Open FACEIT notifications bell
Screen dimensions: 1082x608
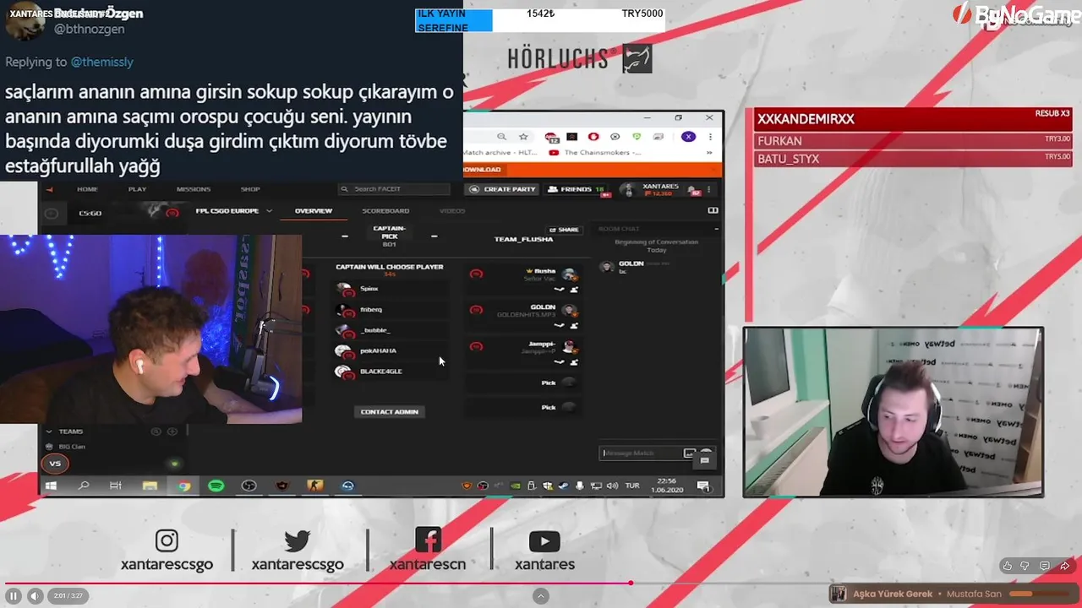[692, 190]
